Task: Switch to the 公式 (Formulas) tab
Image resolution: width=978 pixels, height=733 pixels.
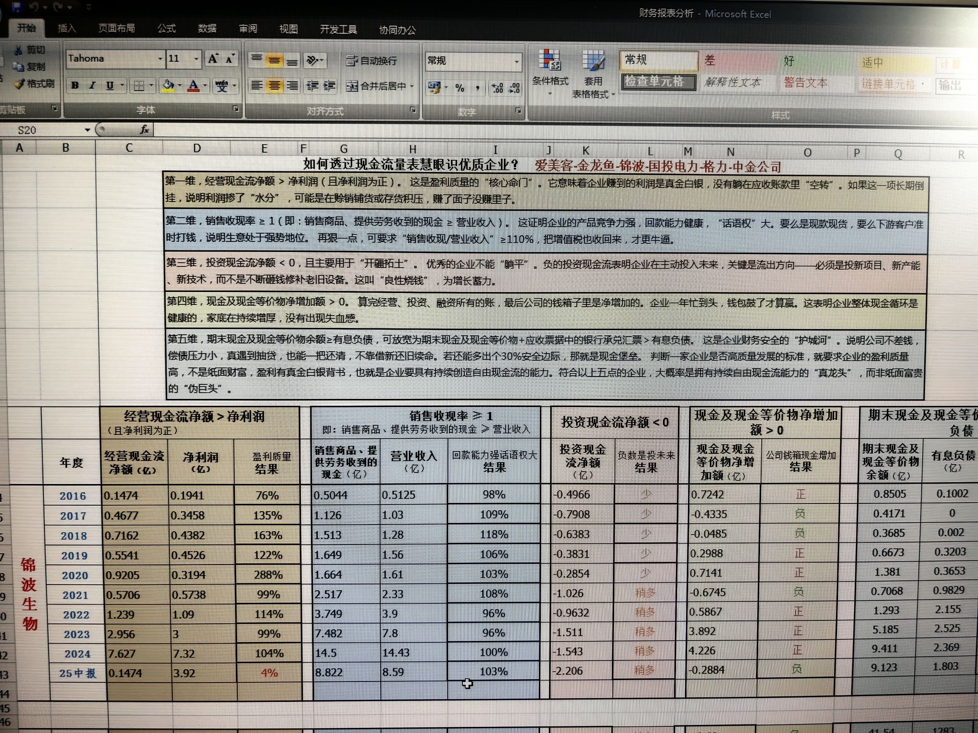Action: click(167, 29)
